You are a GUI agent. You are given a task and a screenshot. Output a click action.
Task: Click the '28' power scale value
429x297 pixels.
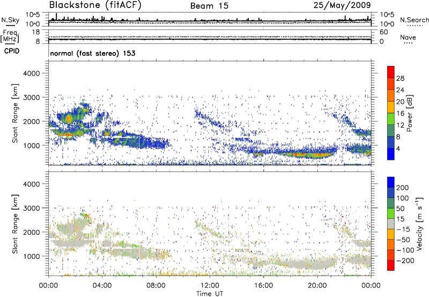400,78
